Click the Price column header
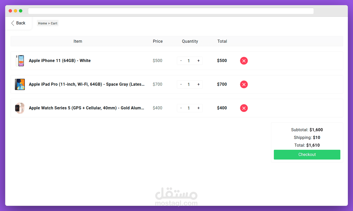 [158, 41]
